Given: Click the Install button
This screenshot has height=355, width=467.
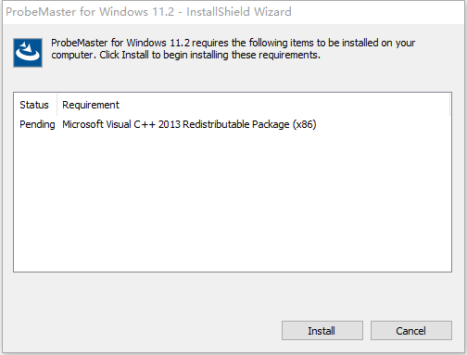Looking at the screenshot, I should [322, 331].
